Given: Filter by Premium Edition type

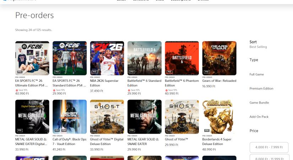Looking at the screenshot, I should [261, 88].
